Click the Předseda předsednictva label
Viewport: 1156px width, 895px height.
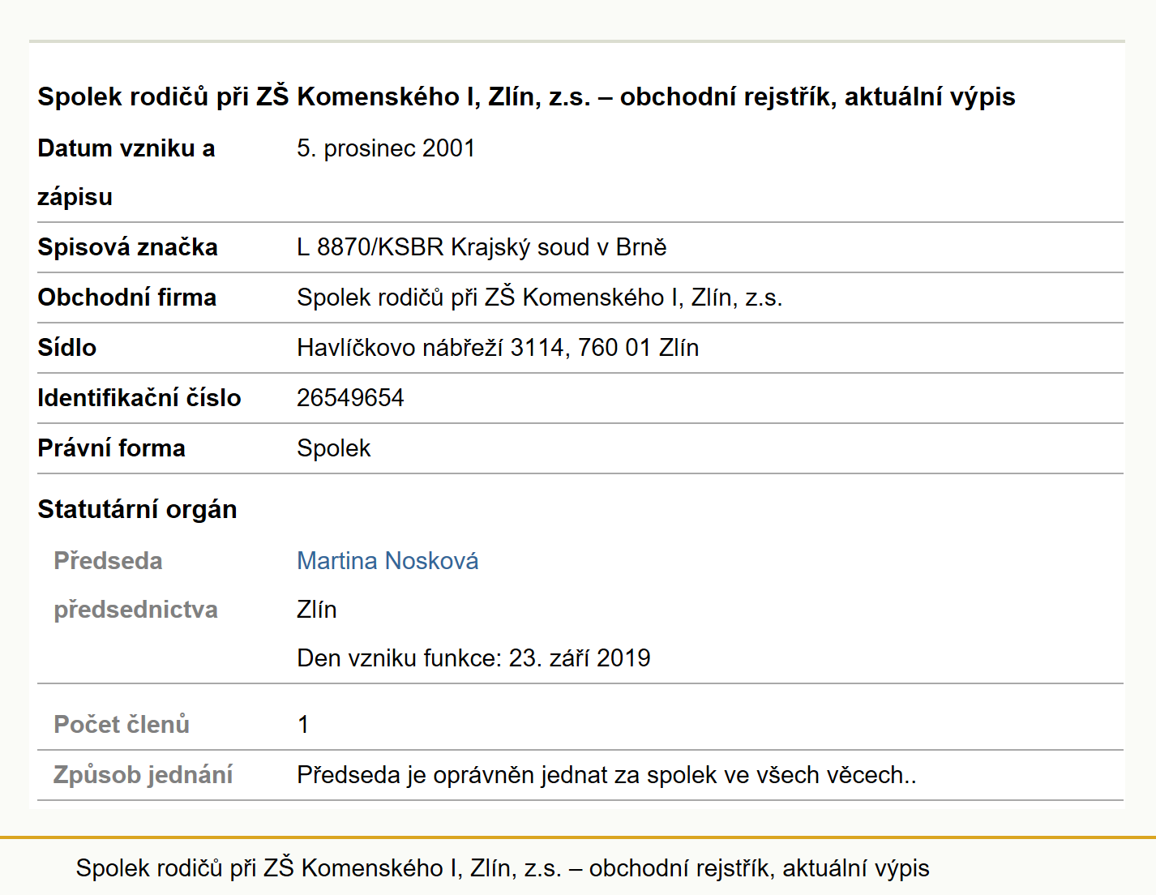[135, 585]
